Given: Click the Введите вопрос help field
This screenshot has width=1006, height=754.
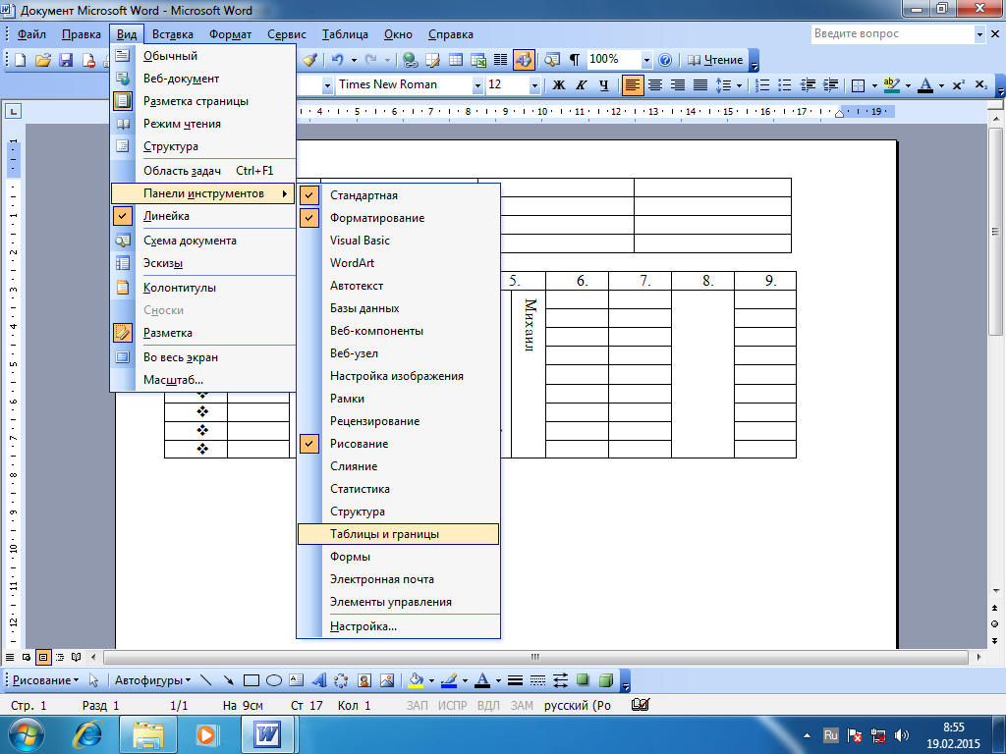Looking at the screenshot, I should [x=892, y=34].
